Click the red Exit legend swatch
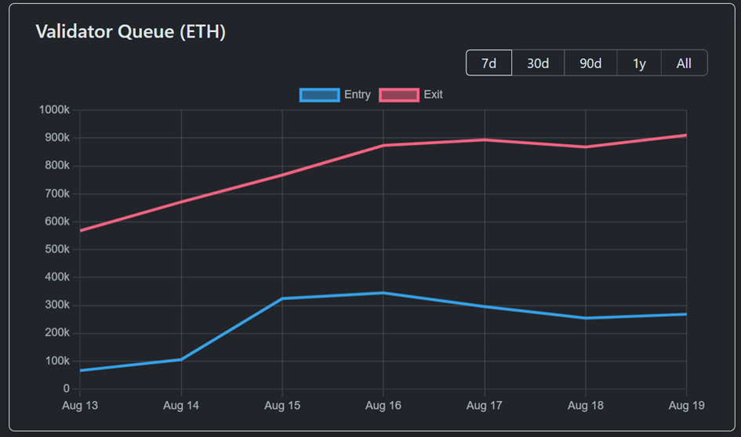 pos(399,95)
